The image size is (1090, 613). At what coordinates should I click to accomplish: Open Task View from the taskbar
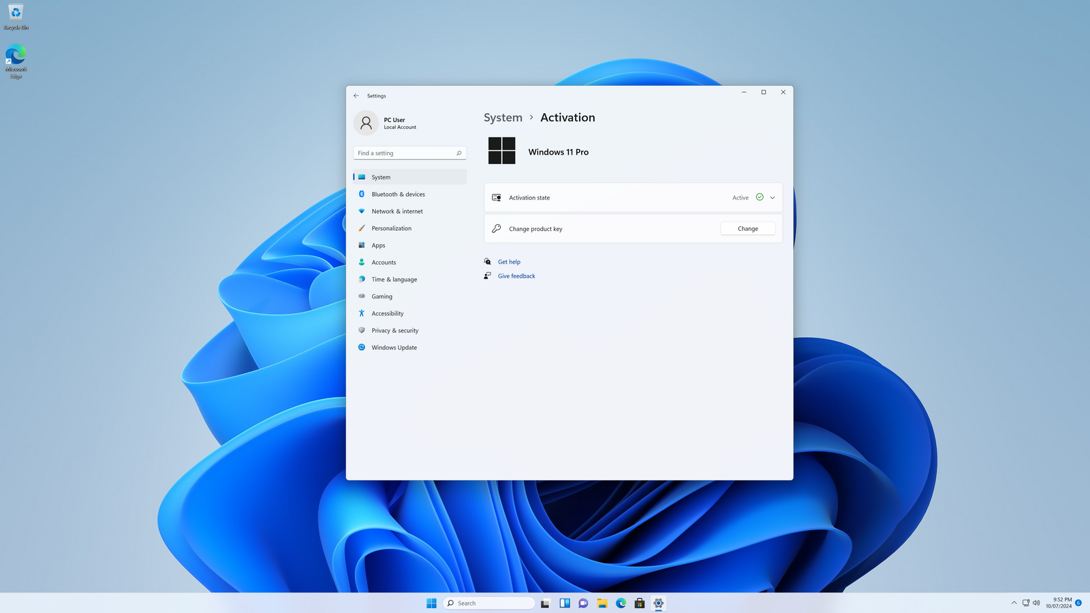pyautogui.click(x=545, y=603)
